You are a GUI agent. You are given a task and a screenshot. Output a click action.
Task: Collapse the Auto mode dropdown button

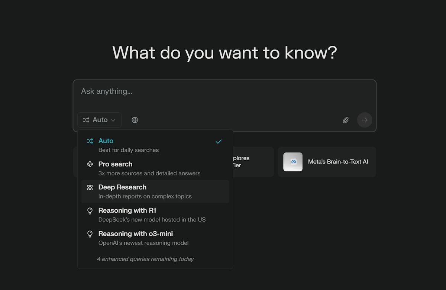[x=99, y=120]
